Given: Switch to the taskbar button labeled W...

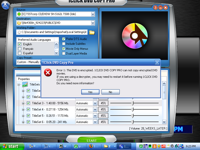Looking at the screenshot, I should (x=64, y=146).
